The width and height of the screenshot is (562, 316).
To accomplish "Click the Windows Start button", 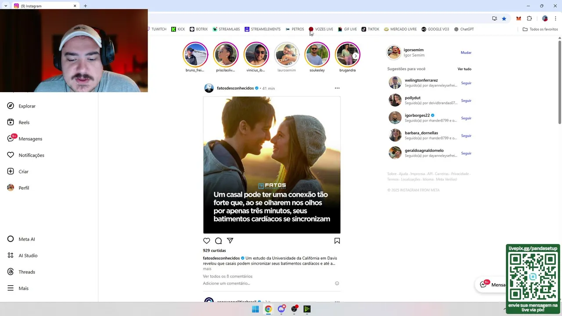I will (x=255, y=309).
